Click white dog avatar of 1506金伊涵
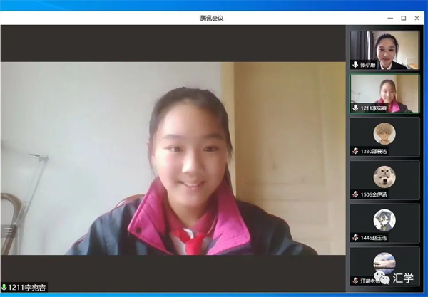 click(x=384, y=177)
